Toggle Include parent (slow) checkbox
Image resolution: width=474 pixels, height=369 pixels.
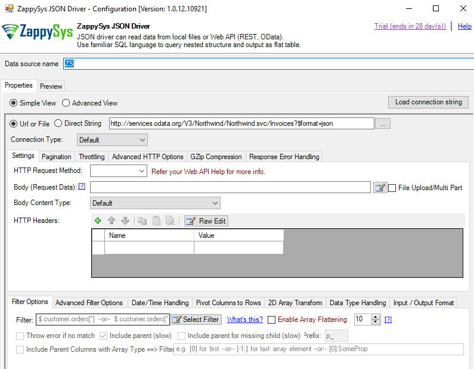click(x=103, y=336)
